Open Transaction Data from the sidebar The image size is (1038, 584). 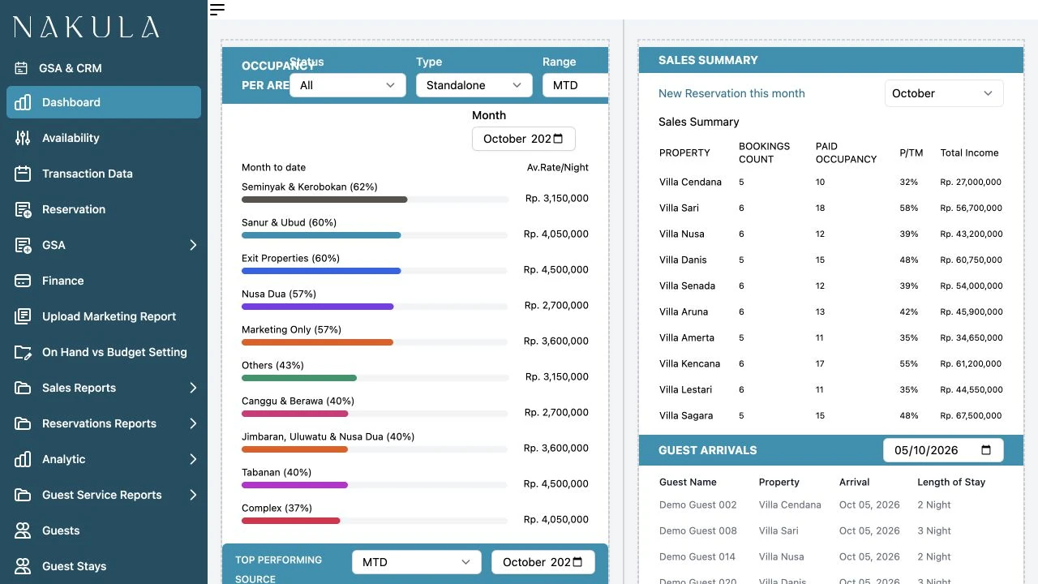(104, 174)
